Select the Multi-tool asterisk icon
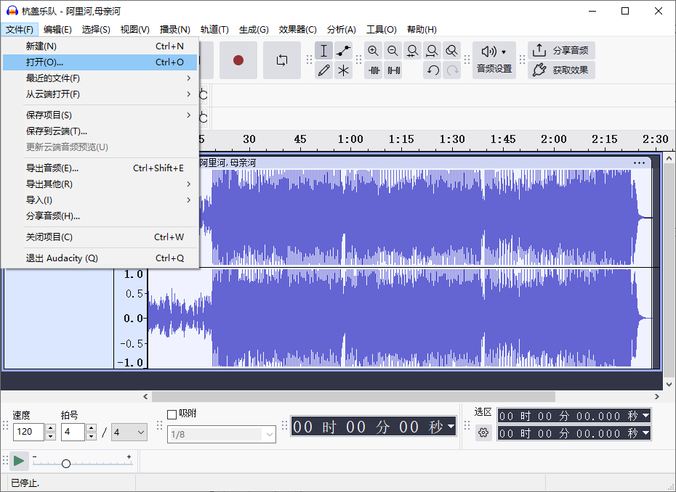The height and width of the screenshot is (492, 676). click(344, 70)
